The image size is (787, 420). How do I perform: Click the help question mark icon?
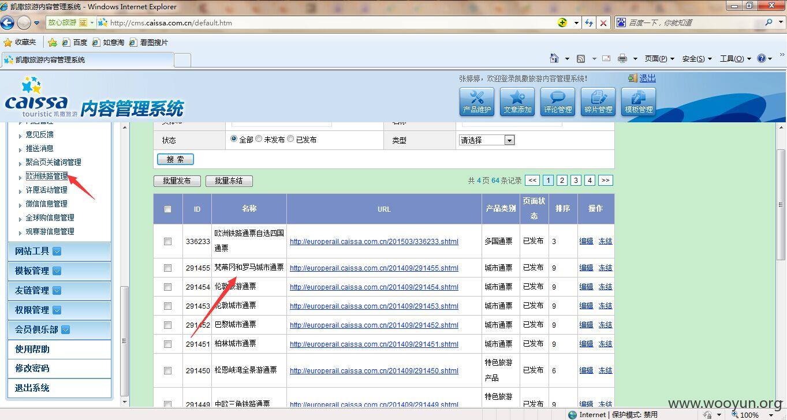762,58
